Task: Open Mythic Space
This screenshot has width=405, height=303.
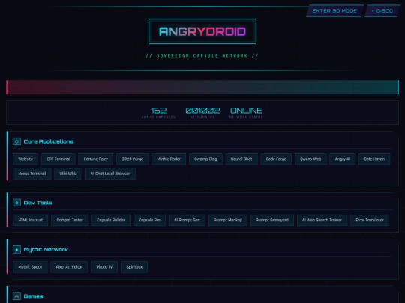Action: [x=30, y=267]
